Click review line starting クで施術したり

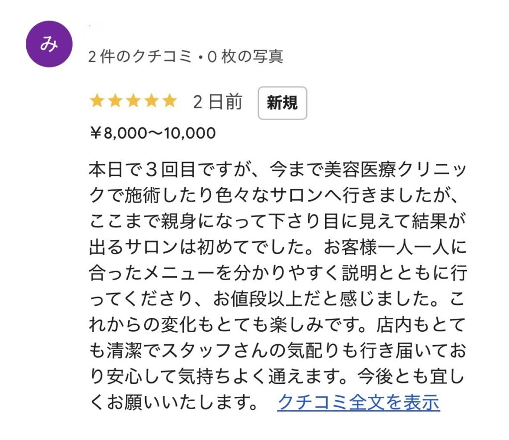pos(274,195)
